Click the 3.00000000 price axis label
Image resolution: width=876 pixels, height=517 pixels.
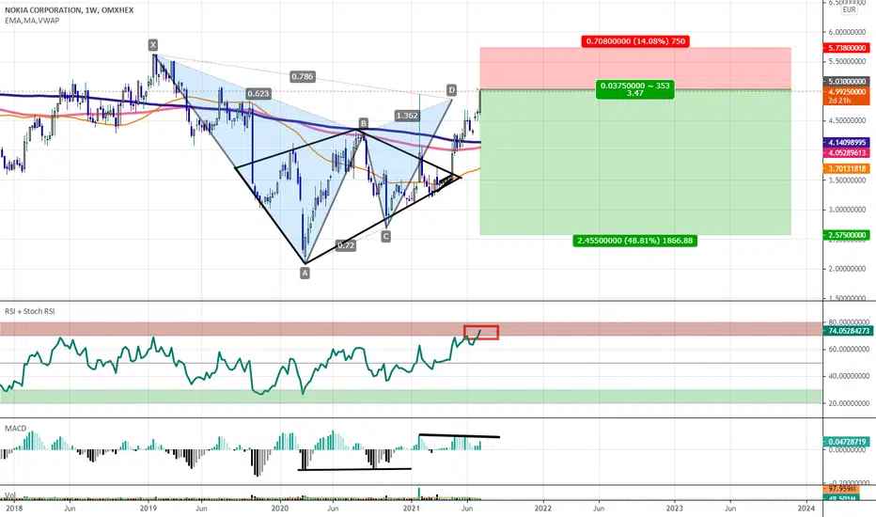tap(847, 210)
